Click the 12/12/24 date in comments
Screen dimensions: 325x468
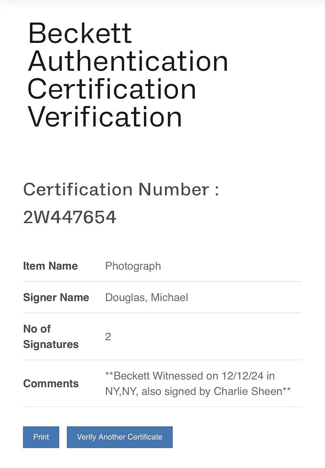pos(242,376)
